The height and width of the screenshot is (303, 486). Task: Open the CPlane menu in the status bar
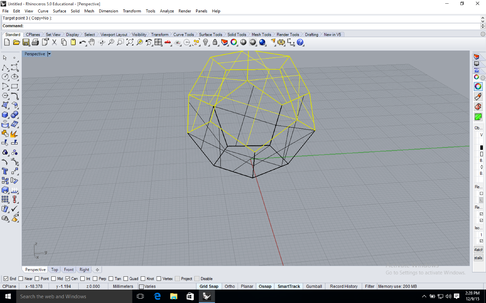click(9, 286)
